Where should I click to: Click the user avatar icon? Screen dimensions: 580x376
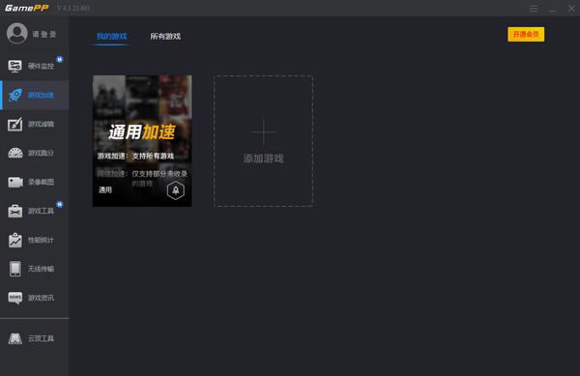pos(17,34)
